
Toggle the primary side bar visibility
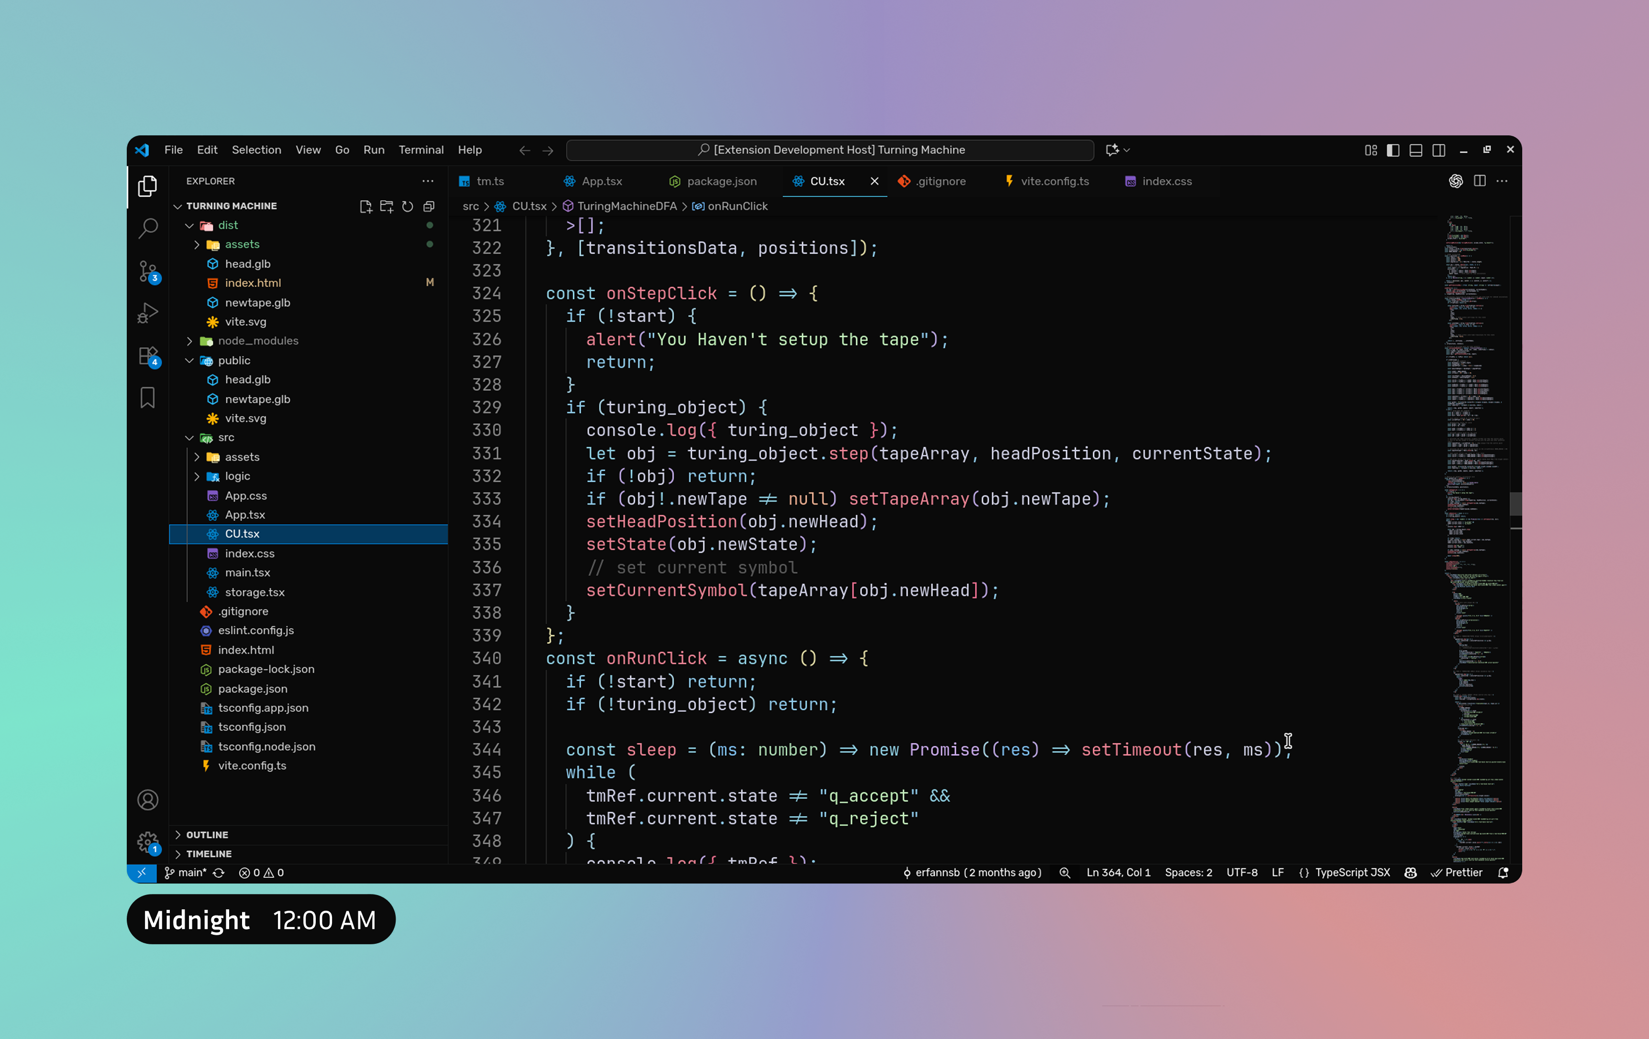1393,149
